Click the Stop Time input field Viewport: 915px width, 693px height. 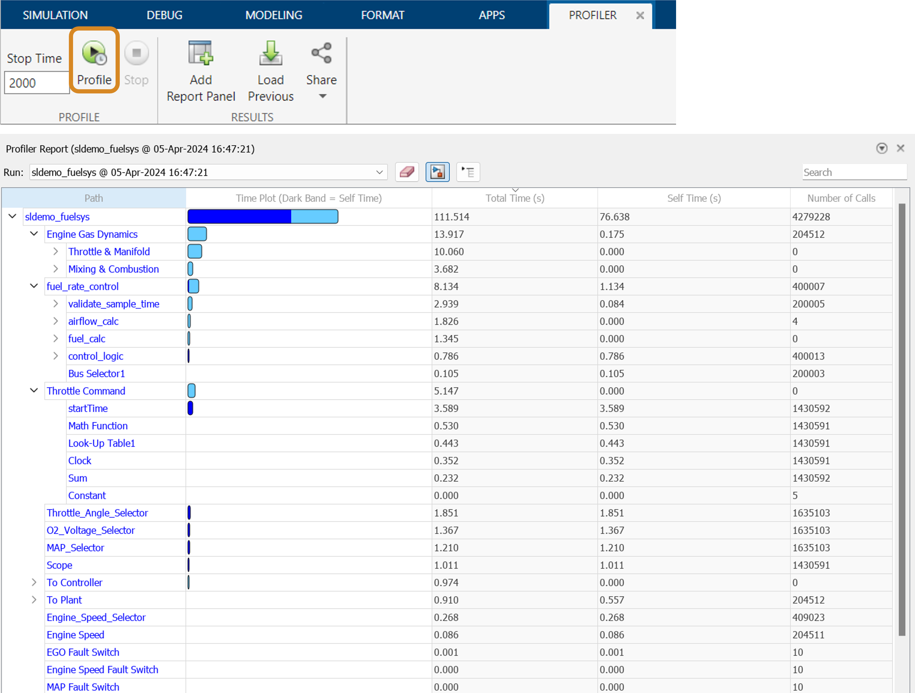click(37, 83)
